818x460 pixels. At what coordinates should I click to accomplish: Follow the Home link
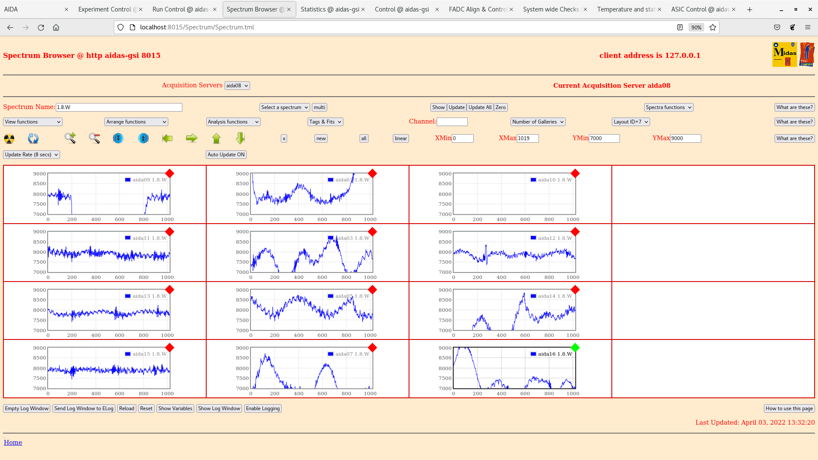click(13, 443)
